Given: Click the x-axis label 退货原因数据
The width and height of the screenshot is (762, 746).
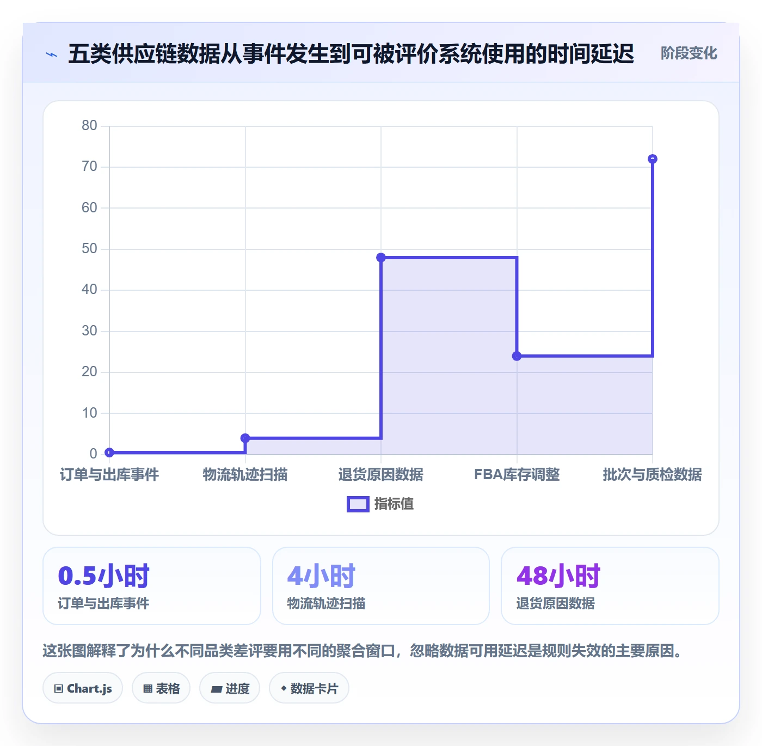Looking at the screenshot, I should tap(381, 475).
